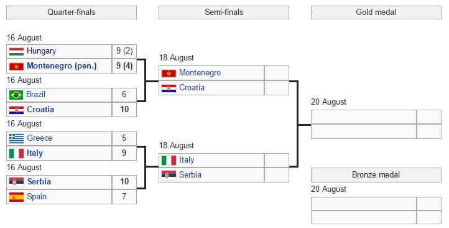Open Montenegro link in semi-finals
Image resolution: width=449 pixels, height=228 pixels.
tap(200, 73)
